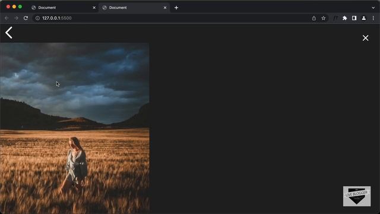Click the wheat field woman photo
The width and height of the screenshot is (380, 214).
click(75, 128)
